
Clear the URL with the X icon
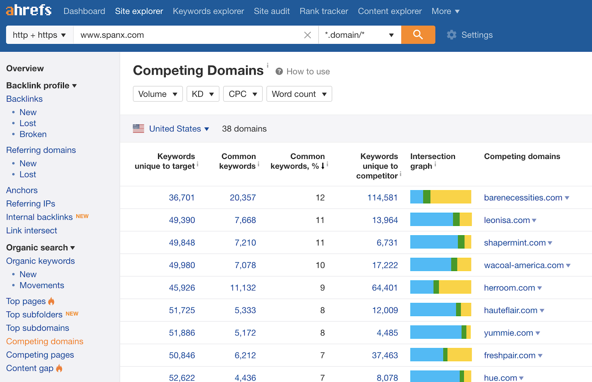[307, 35]
